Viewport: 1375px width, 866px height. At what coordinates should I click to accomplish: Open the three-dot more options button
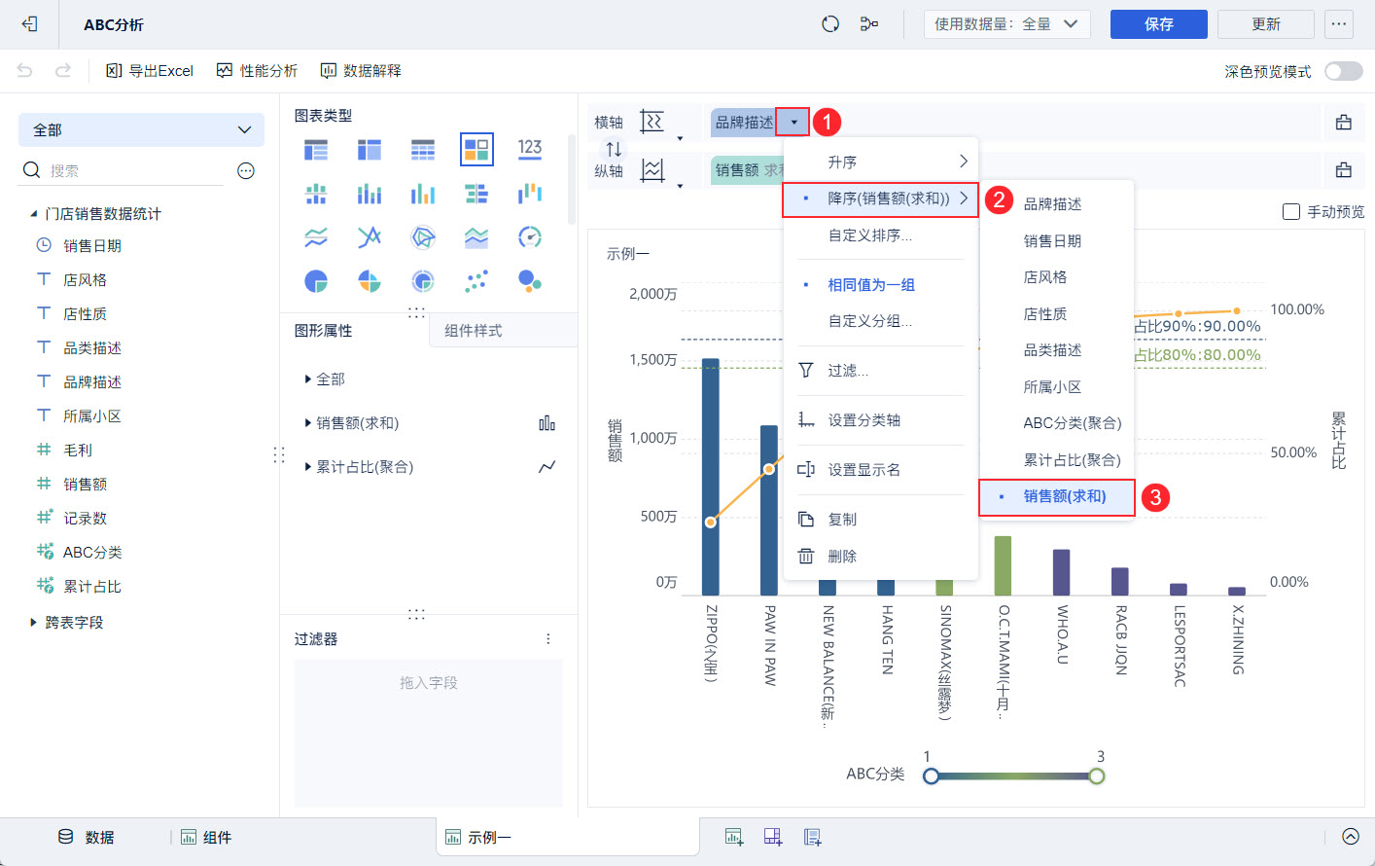(x=1339, y=24)
